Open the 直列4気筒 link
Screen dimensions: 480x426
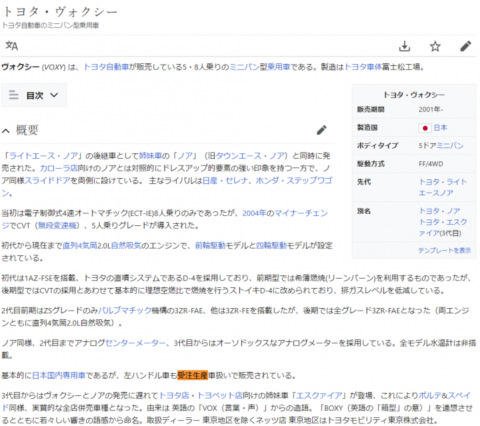pyautogui.click(x=80, y=245)
